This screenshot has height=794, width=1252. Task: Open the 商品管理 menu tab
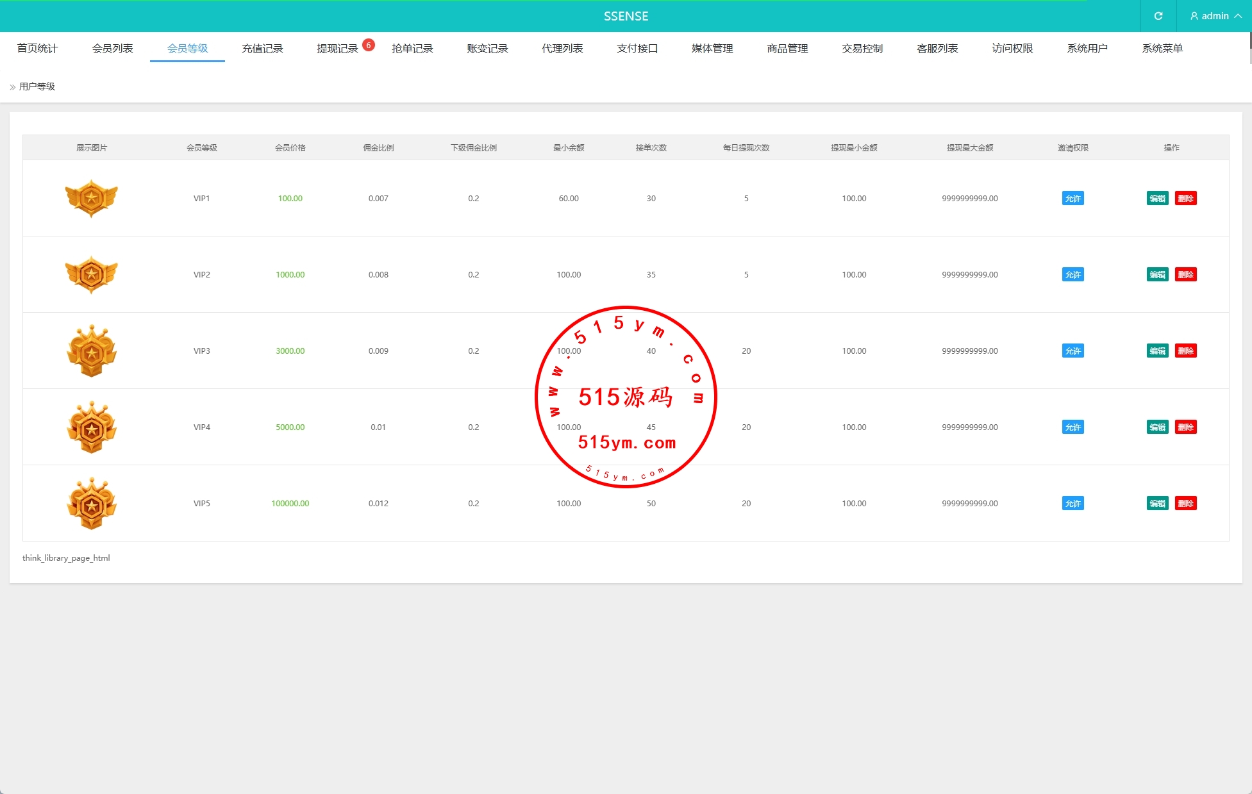coord(787,49)
